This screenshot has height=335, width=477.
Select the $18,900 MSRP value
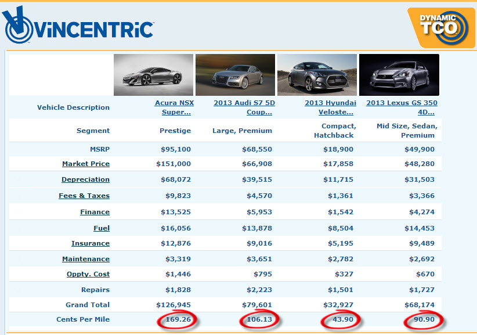pos(338,149)
